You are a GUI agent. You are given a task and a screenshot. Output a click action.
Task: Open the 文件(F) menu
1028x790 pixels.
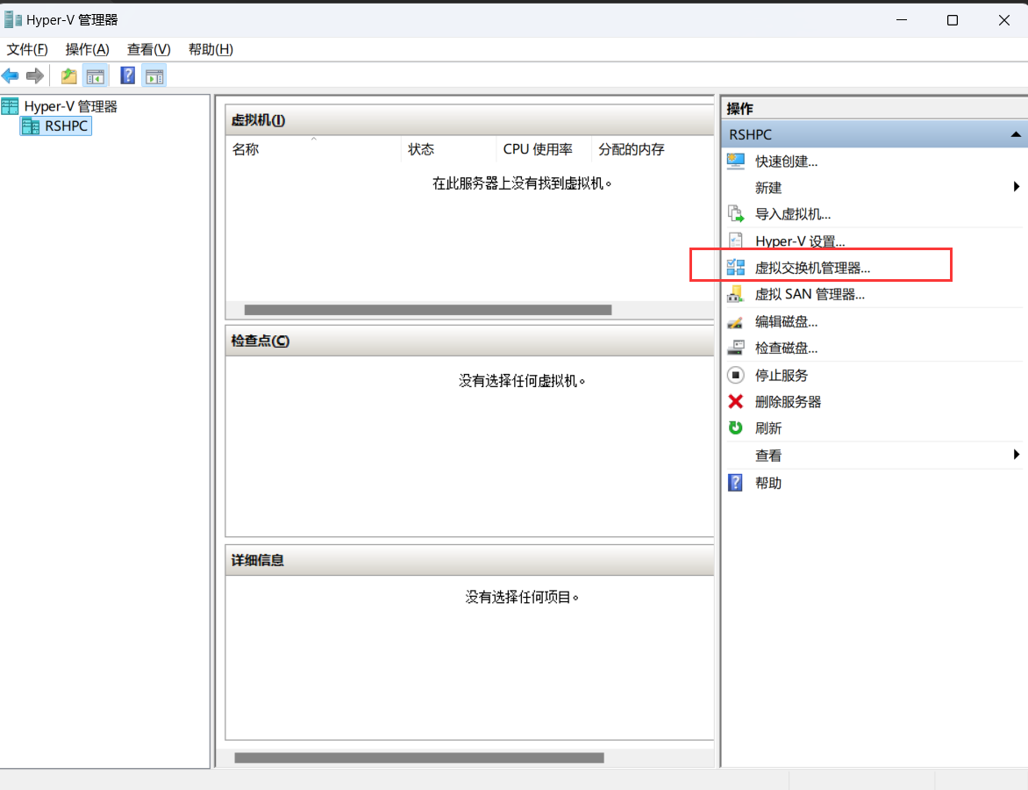pos(27,49)
